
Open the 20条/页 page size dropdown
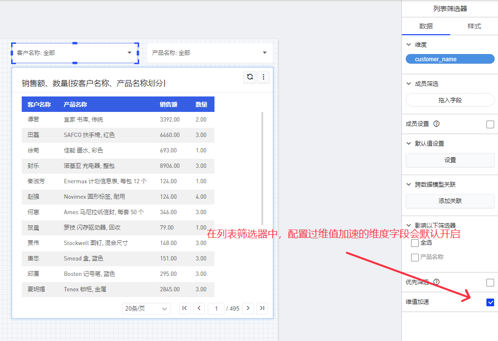[146, 308]
